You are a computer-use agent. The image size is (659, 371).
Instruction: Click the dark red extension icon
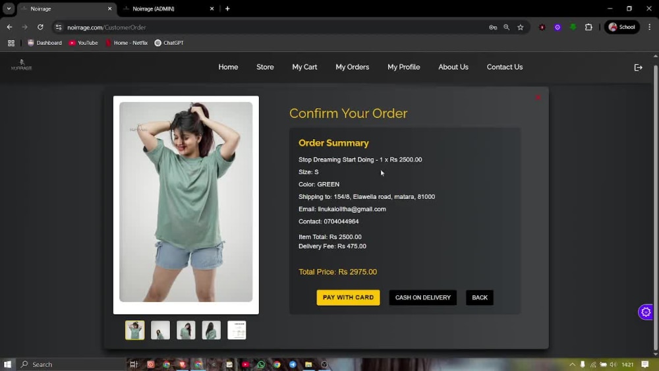[542, 27]
